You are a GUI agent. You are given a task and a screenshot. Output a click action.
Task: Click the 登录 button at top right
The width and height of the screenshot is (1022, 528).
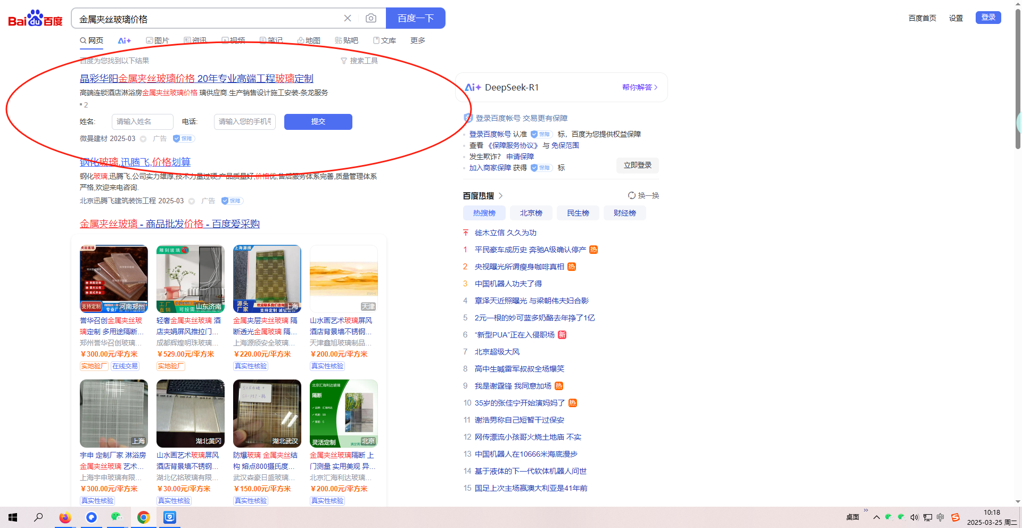[988, 18]
